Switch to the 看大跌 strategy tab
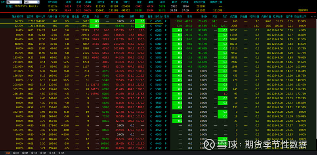 pos(25,153)
